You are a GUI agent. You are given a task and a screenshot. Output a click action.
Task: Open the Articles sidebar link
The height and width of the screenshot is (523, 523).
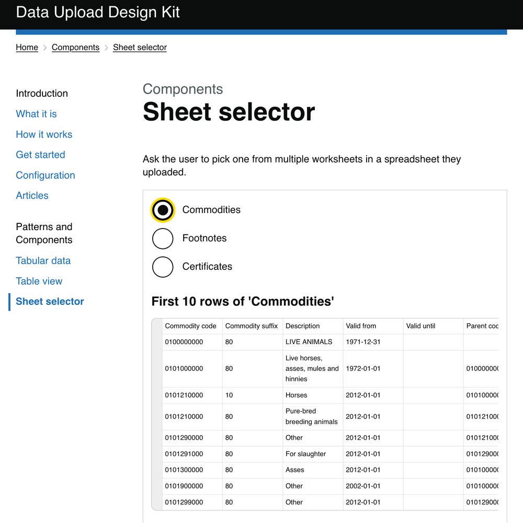(x=32, y=196)
